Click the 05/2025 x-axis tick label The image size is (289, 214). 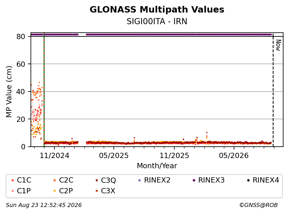pyautogui.click(x=114, y=156)
